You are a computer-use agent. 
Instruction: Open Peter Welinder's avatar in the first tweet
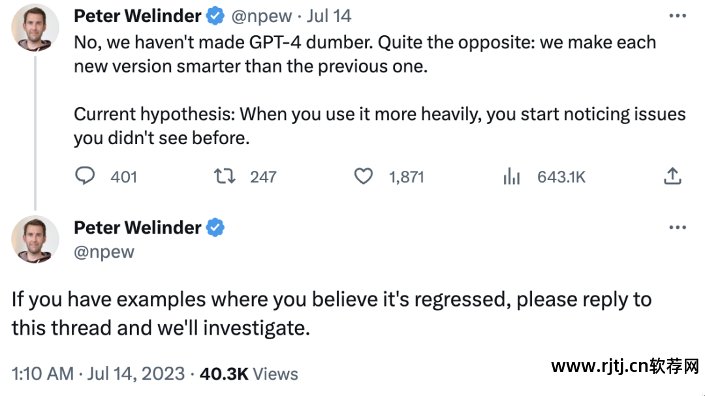tap(35, 27)
